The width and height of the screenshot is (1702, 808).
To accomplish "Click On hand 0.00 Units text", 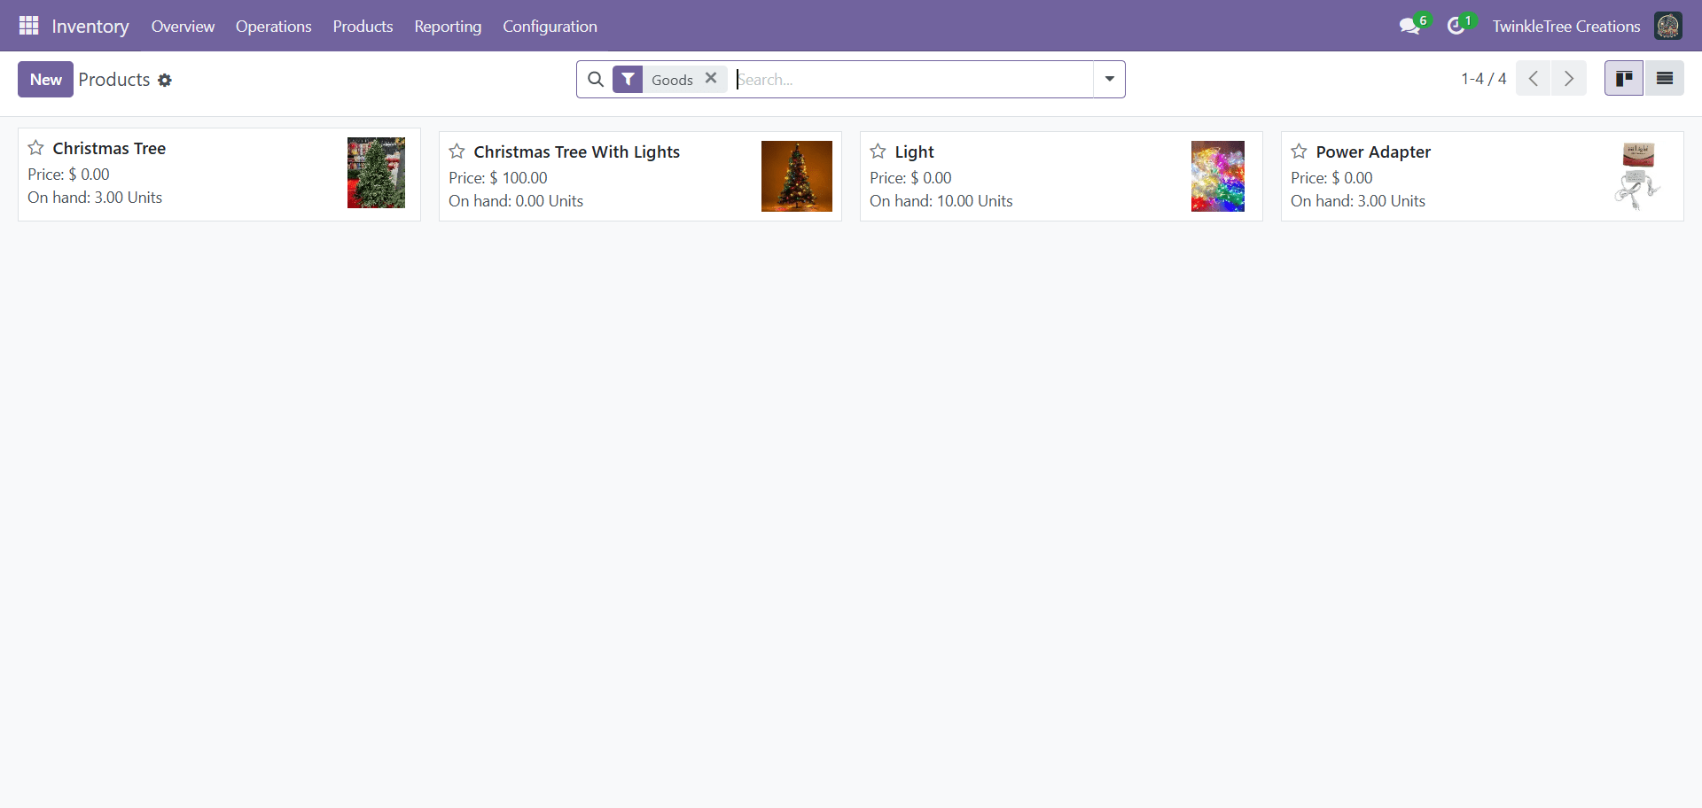I will coord(516,201).
